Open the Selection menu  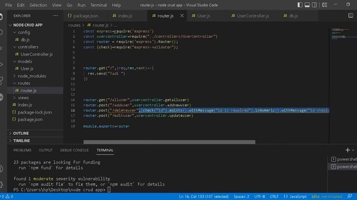tap(38, 5)
